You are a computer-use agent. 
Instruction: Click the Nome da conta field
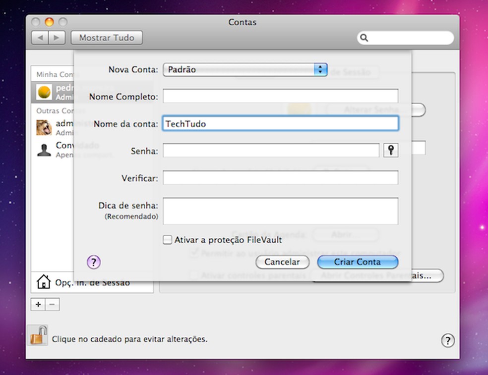(280, 123)
